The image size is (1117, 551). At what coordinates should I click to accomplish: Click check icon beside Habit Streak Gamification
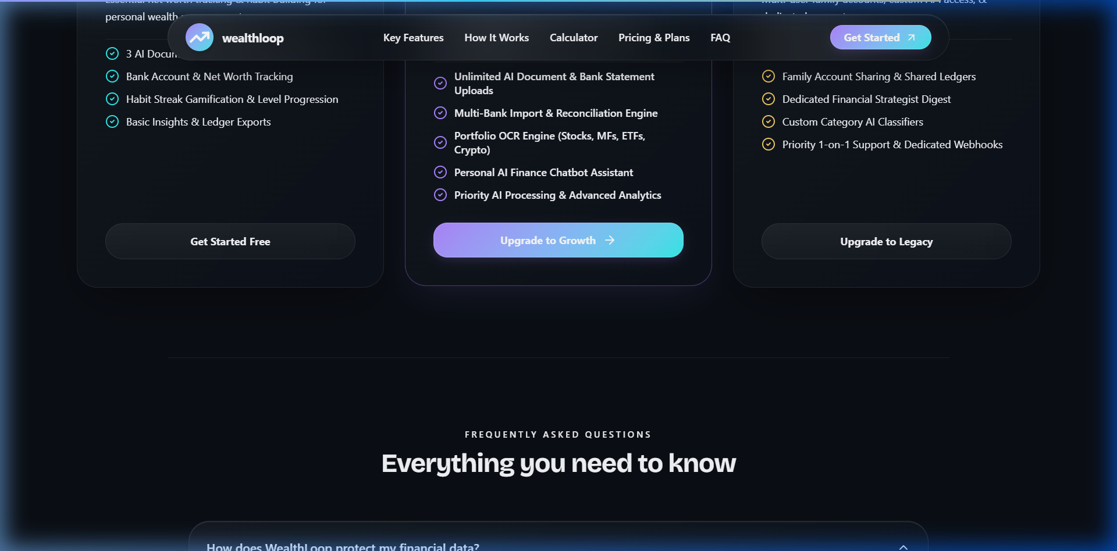[x=112, y=99]
